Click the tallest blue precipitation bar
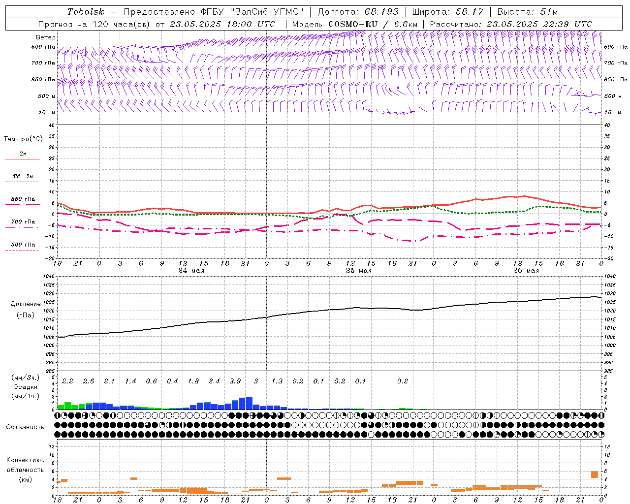This screenshot has height=504, width=630. pos(249,403)
